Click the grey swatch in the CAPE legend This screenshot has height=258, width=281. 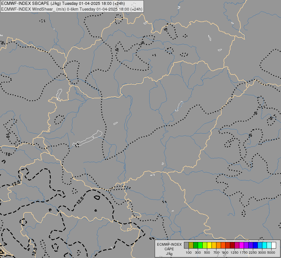(x=186, y=245)
